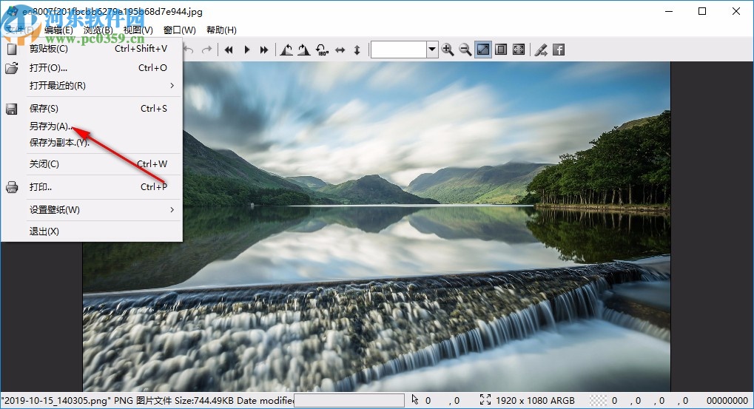Click the flip vertical arrow icon
The height and width of the screenshot is (409, 754).
click(x=357, y=50)
